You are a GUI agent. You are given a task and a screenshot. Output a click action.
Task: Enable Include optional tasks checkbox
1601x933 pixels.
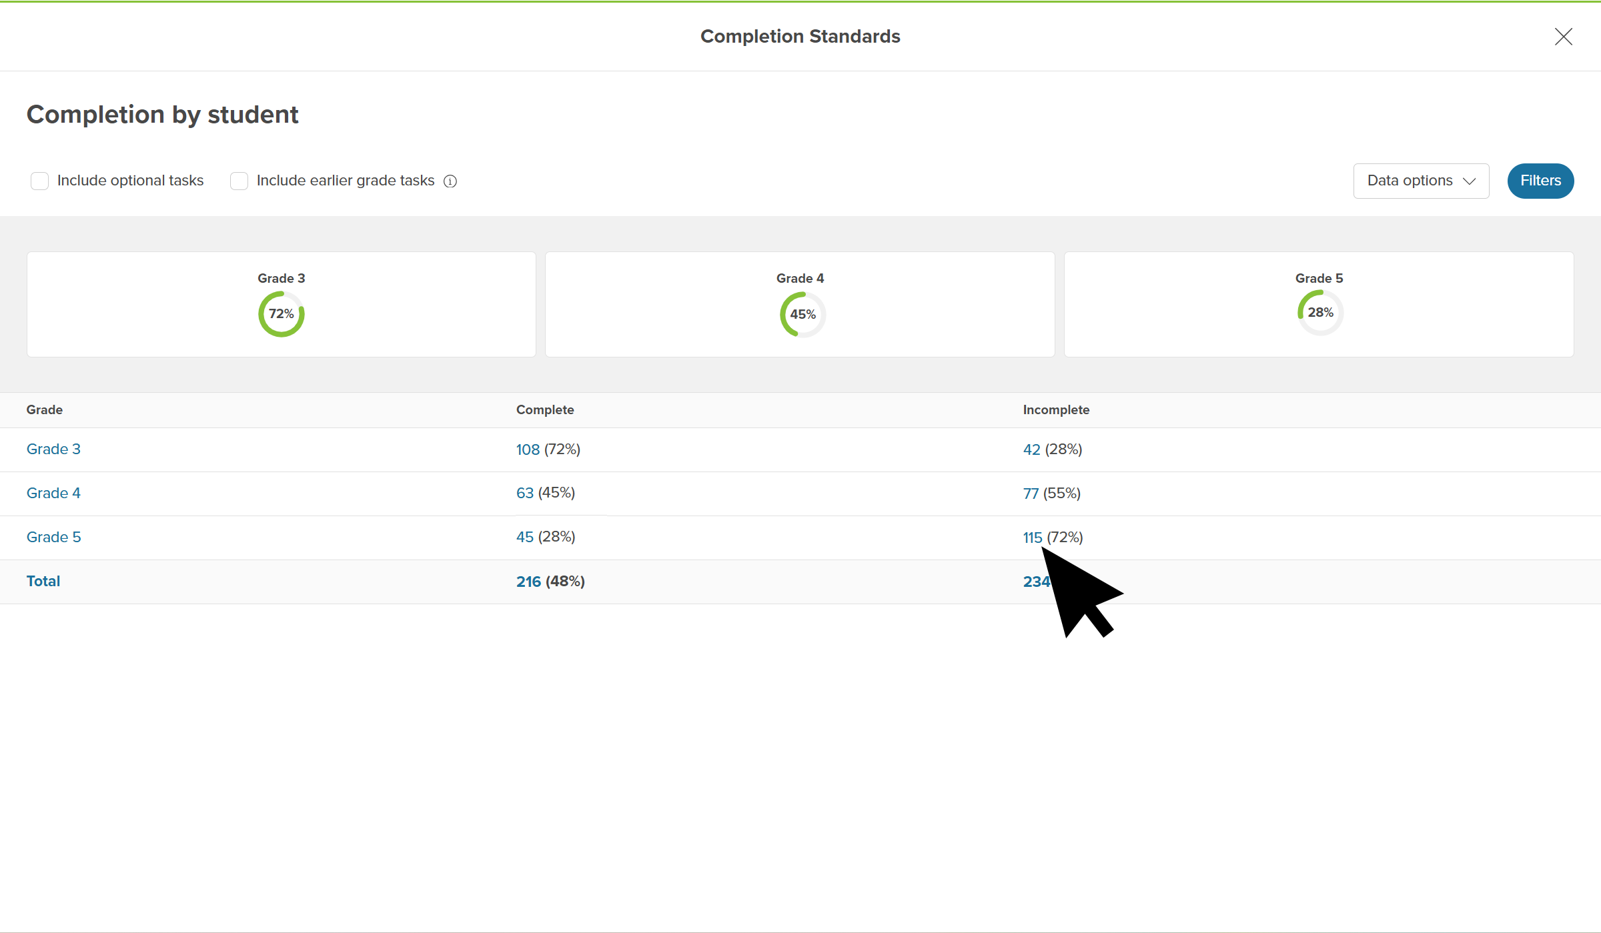pos(40,181)
